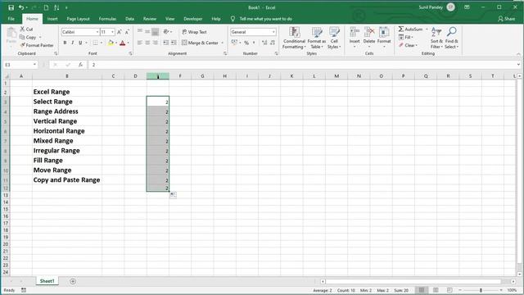Viewport: 524px width, 295px height.
Task: Switch to Page Layout view in the status bar
Action: coord(436,290)
